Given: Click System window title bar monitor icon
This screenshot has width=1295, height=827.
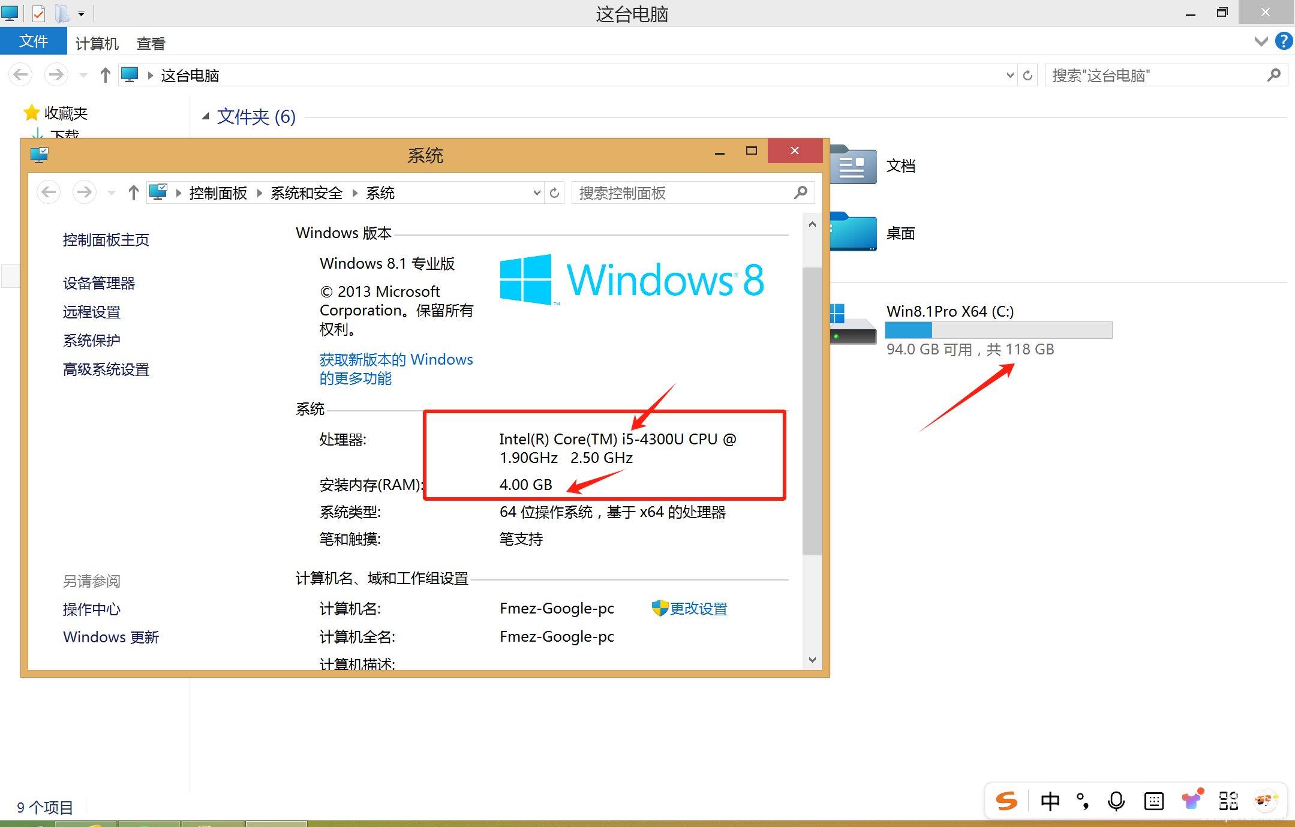Looking at the screenshot, I should pos(39,155).
